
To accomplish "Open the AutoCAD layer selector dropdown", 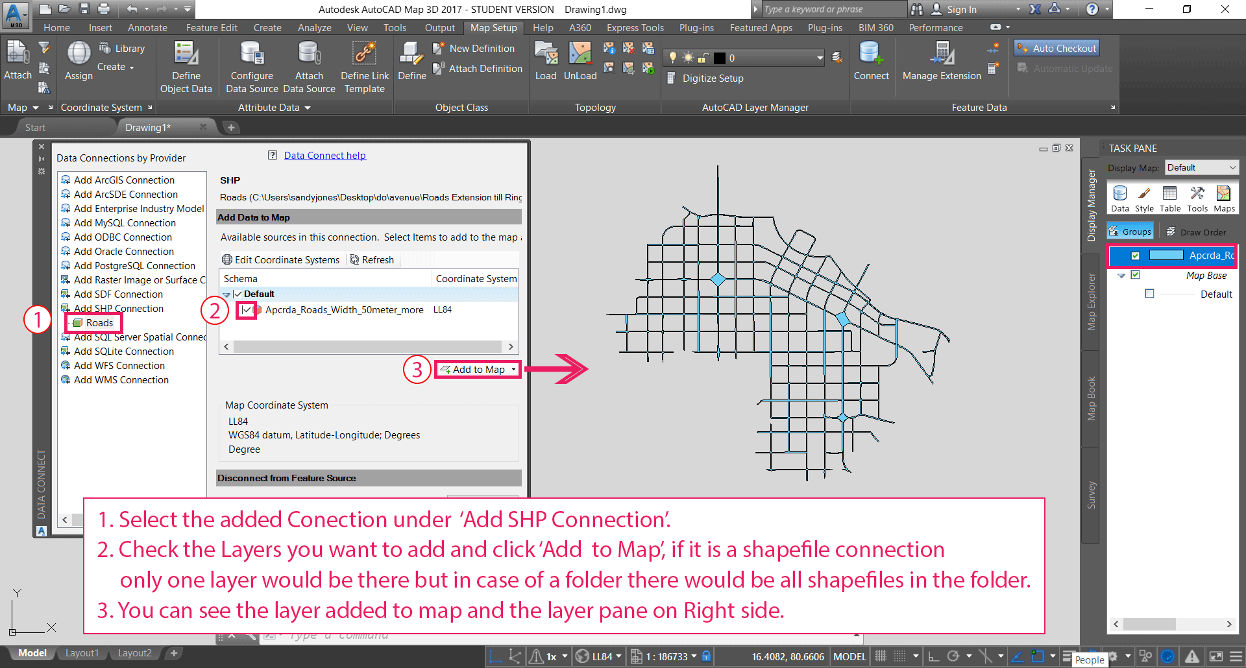I will tap(820, 58).
